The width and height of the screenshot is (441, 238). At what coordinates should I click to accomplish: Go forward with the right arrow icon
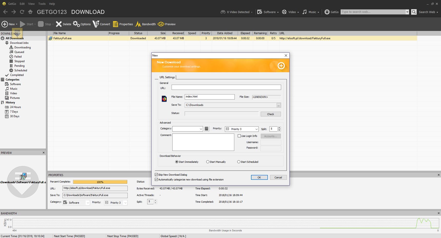pyautogui.click(x=14, y=12)
